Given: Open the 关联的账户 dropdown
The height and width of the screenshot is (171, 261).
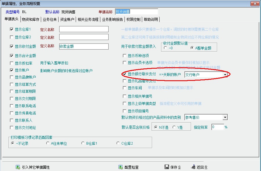Looking at the screenshot, I should 225,75.
